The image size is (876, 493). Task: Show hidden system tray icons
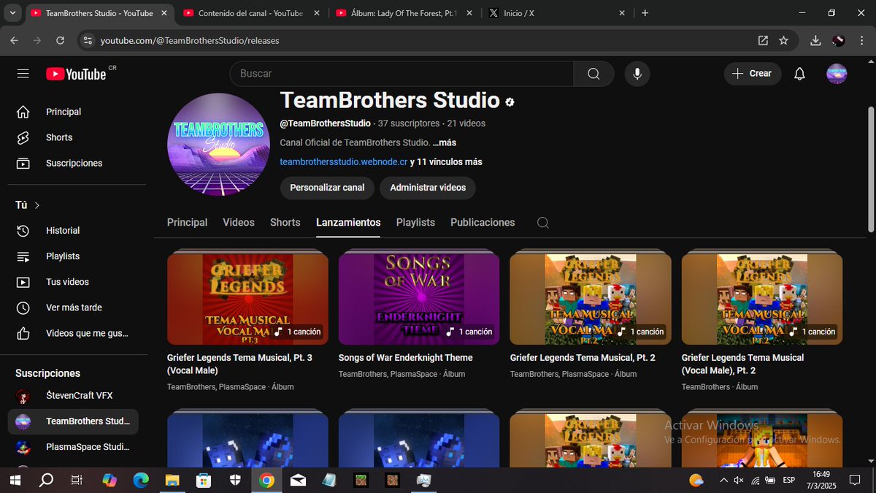(723, 480)
